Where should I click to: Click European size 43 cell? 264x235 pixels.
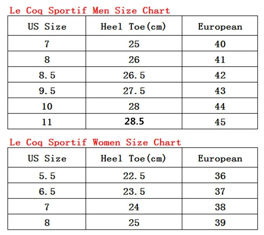tap(220, 90)
